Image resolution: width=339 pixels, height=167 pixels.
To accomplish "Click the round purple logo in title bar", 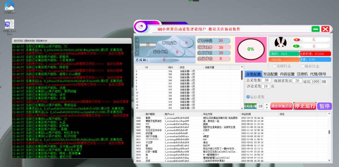I will 141,27.
